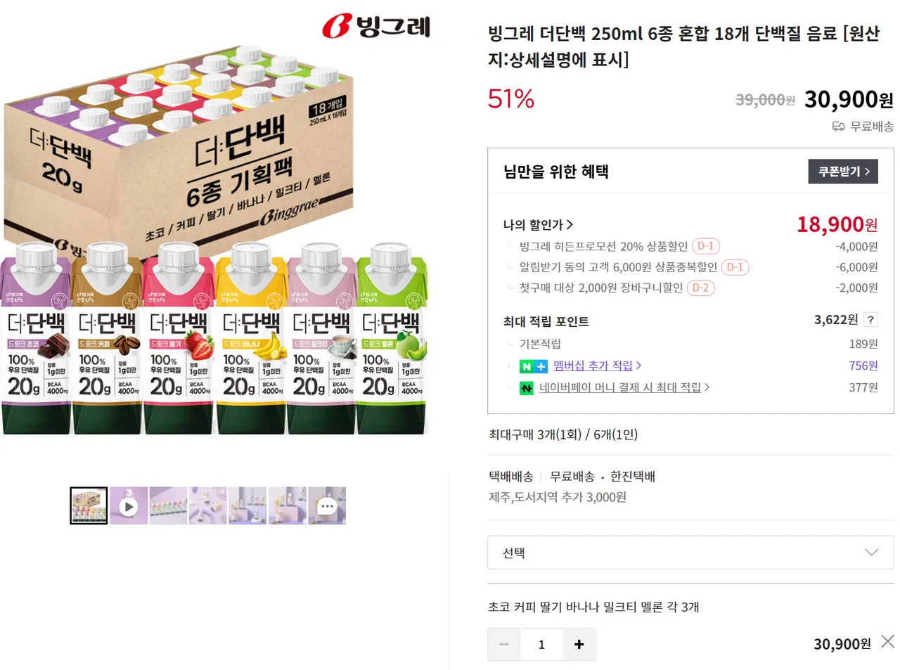The width and height of the screenshot is (900, 670).
Task: Select the fifth product thumbnail
Action: point(247,505)
